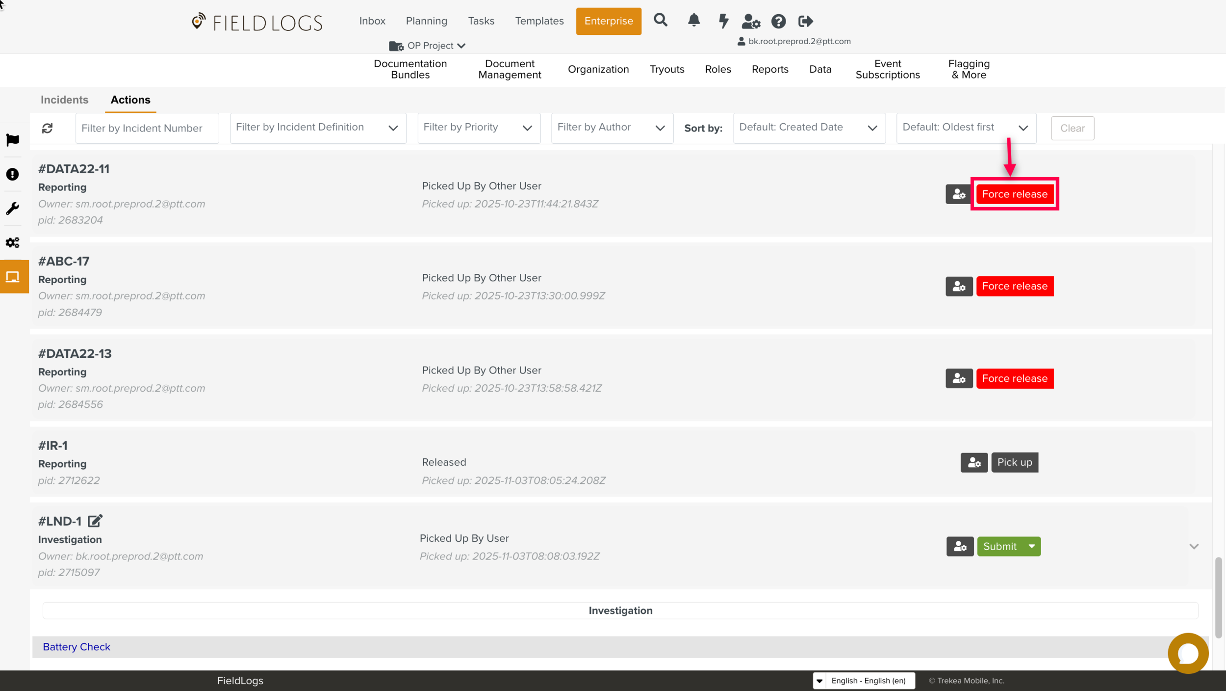This screenshot has width=1226, height=691.
Task: Open Filter by Incident Definition dropdown
Action: pyautogui.click(x=318, y=128)
